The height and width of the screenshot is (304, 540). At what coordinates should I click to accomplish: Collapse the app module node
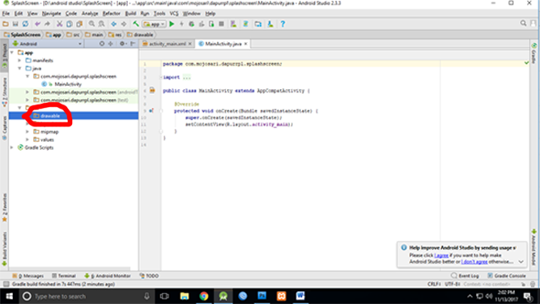click(x=12, y=53)
